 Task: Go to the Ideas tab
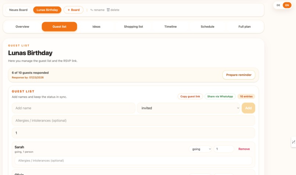(96, 26)
